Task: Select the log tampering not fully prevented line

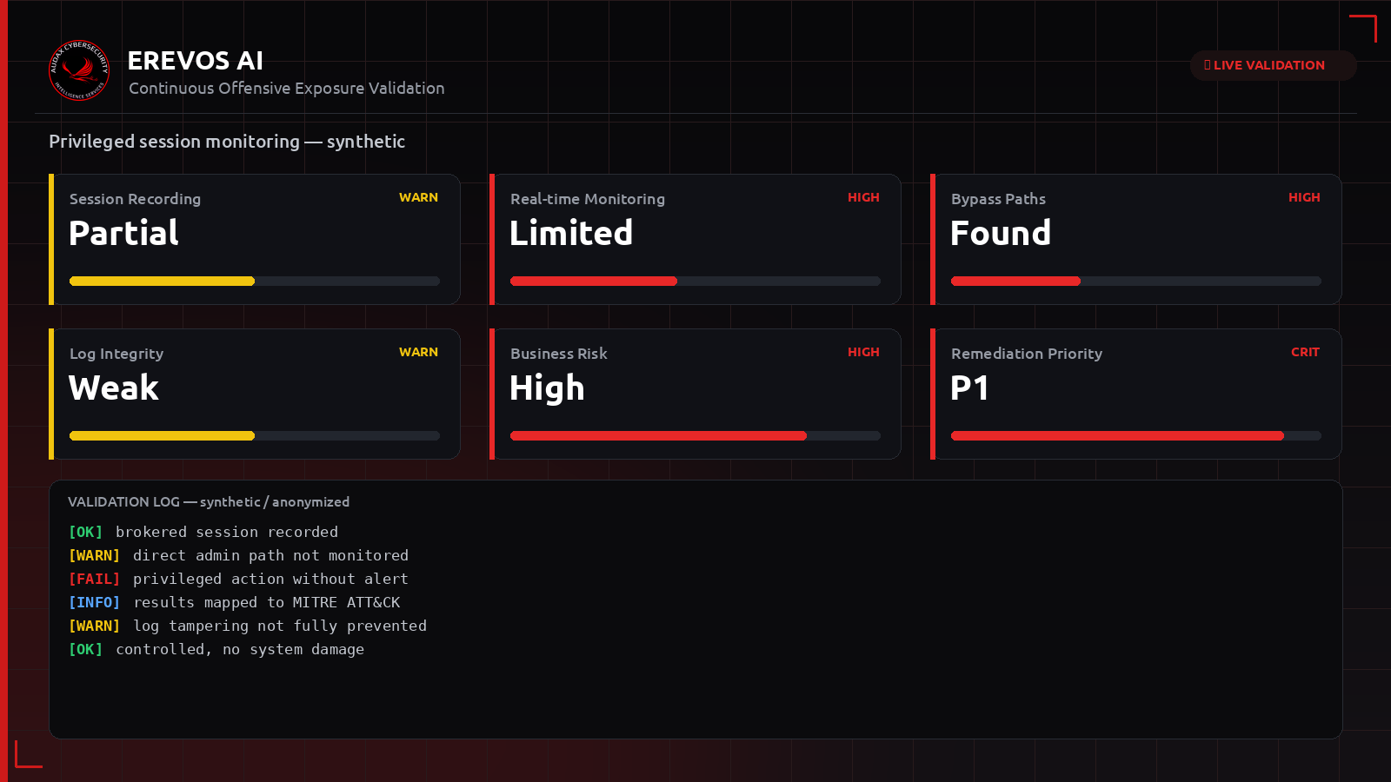Action: click(x=248, y=626)
